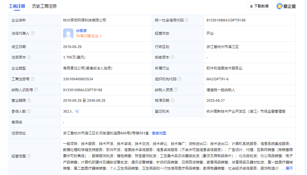This screenshot has width=307, height=175.
Task: Click help icon next to 法定代表人
Action: tap(32, 33)
